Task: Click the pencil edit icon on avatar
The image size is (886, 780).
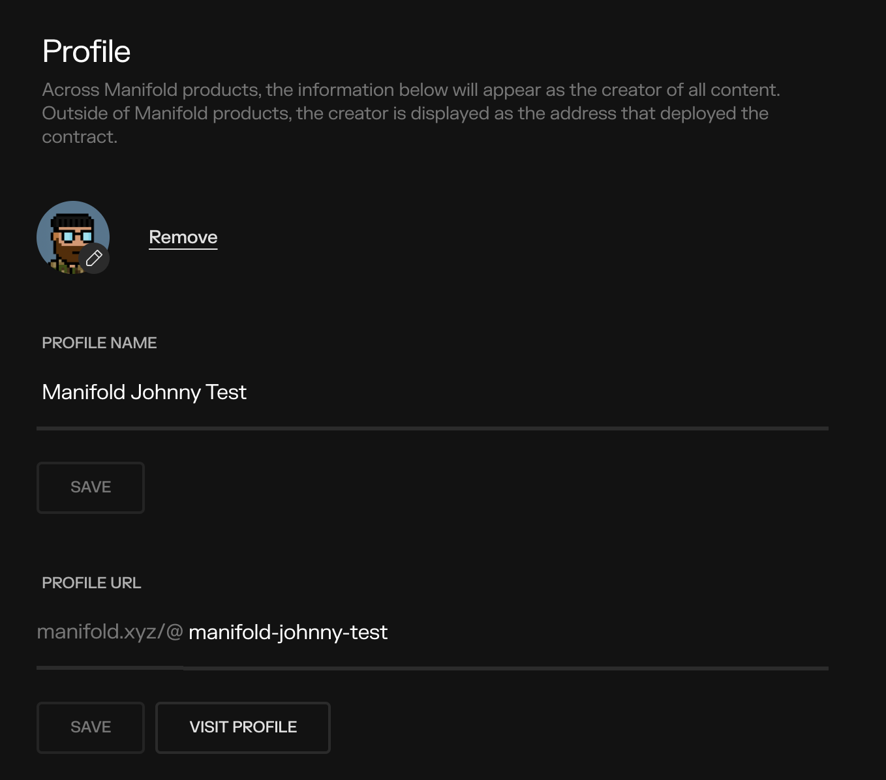Action: [x=94, y=258]
